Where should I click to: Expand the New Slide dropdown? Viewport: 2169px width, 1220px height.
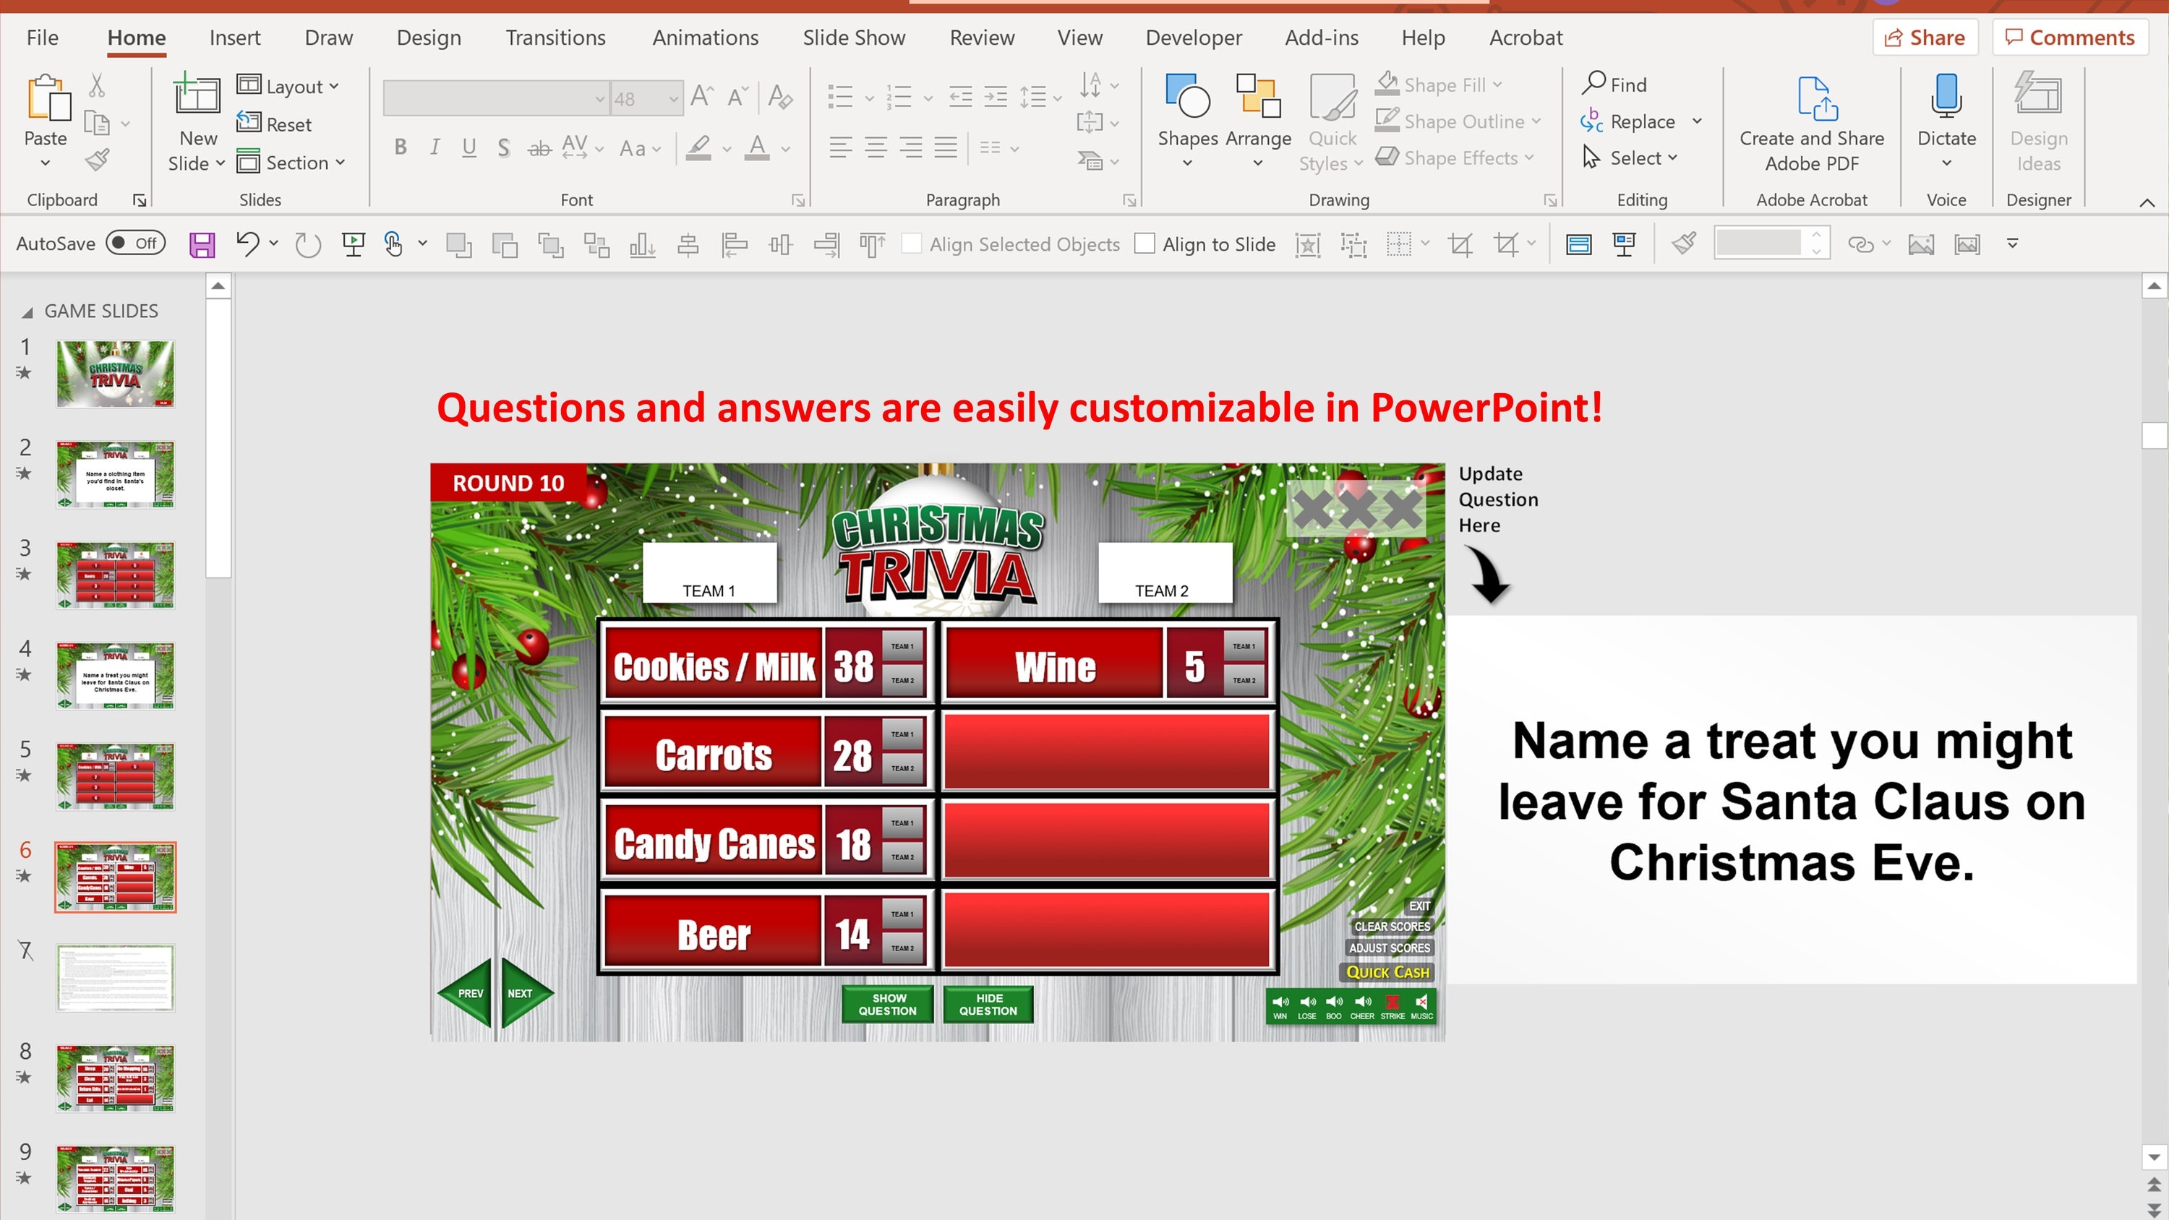tap(221, 163)
